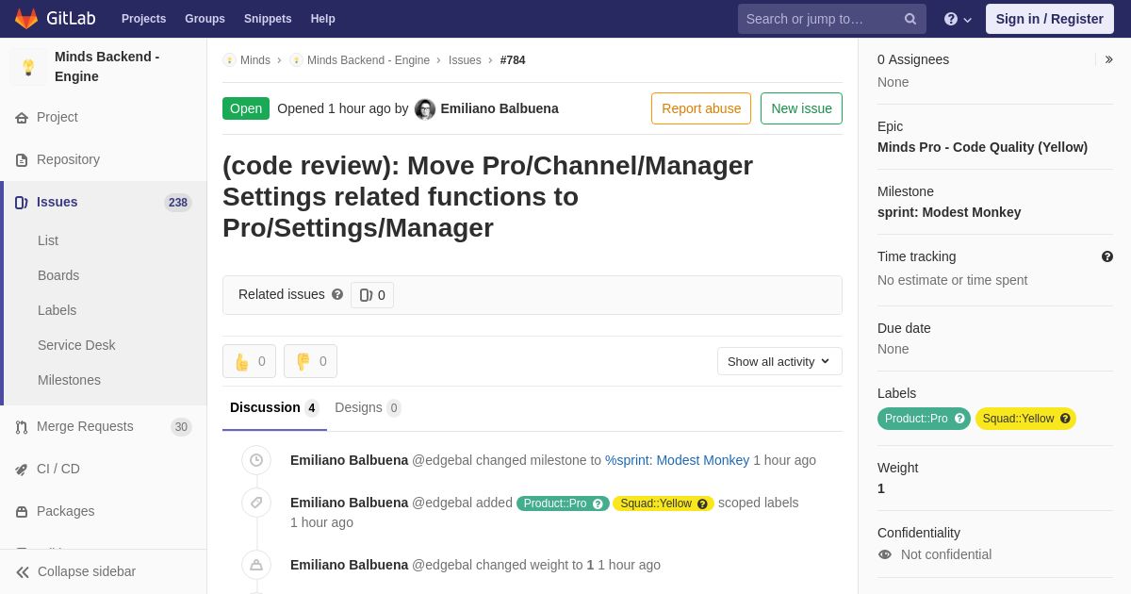The image size is (1131, 594).
Task: Click the Open status badge
Action: pos(246,108)
